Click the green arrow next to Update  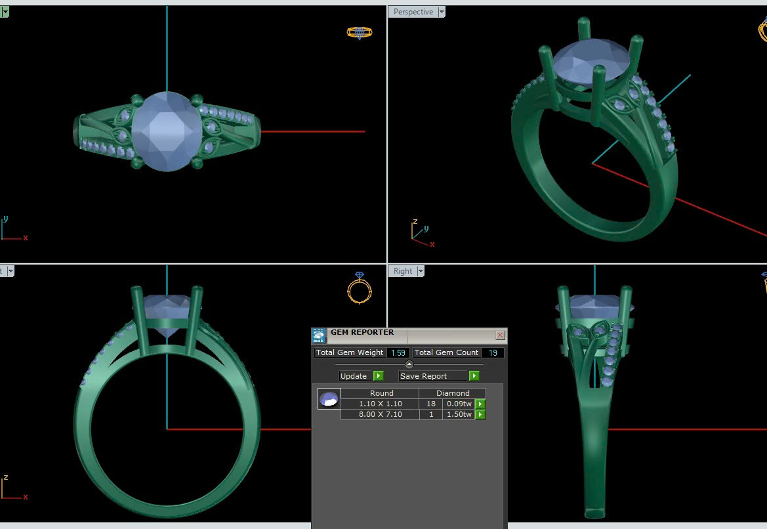pos(379,376)
